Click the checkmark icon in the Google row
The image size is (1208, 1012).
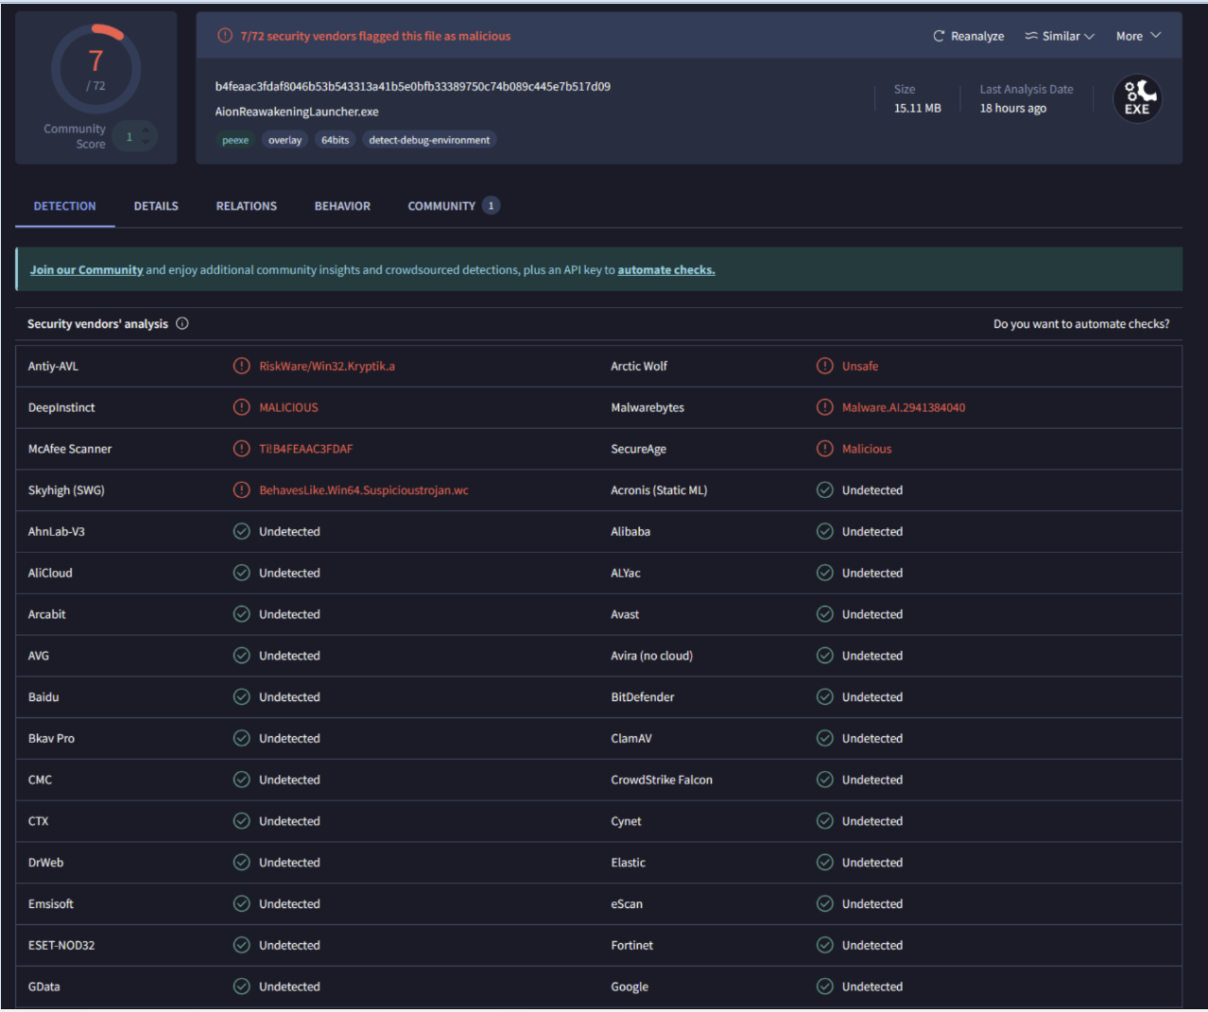pos(825,986)
